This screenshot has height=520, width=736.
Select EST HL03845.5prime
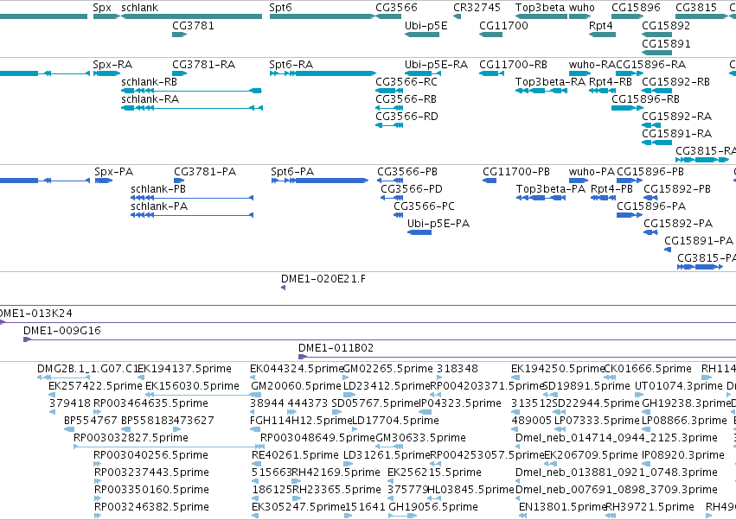point(470,490)
